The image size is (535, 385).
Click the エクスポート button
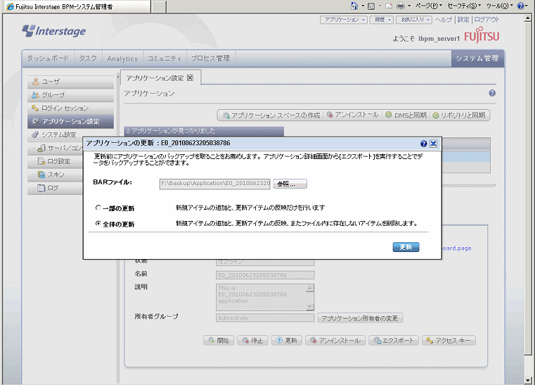(394, 340)
